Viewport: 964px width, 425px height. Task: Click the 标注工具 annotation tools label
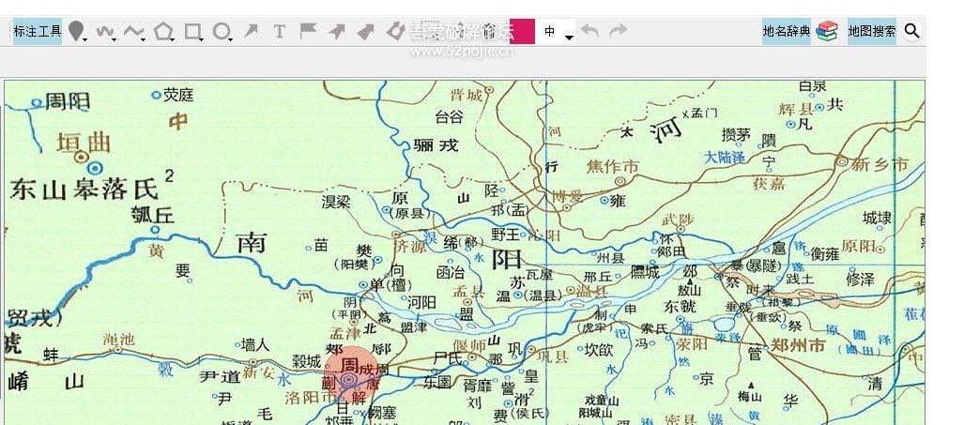[38, 31]
